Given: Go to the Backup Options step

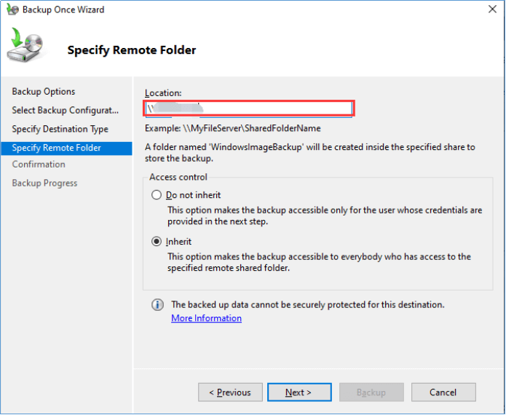Looking at the screenshot, I should pos(44,92).
